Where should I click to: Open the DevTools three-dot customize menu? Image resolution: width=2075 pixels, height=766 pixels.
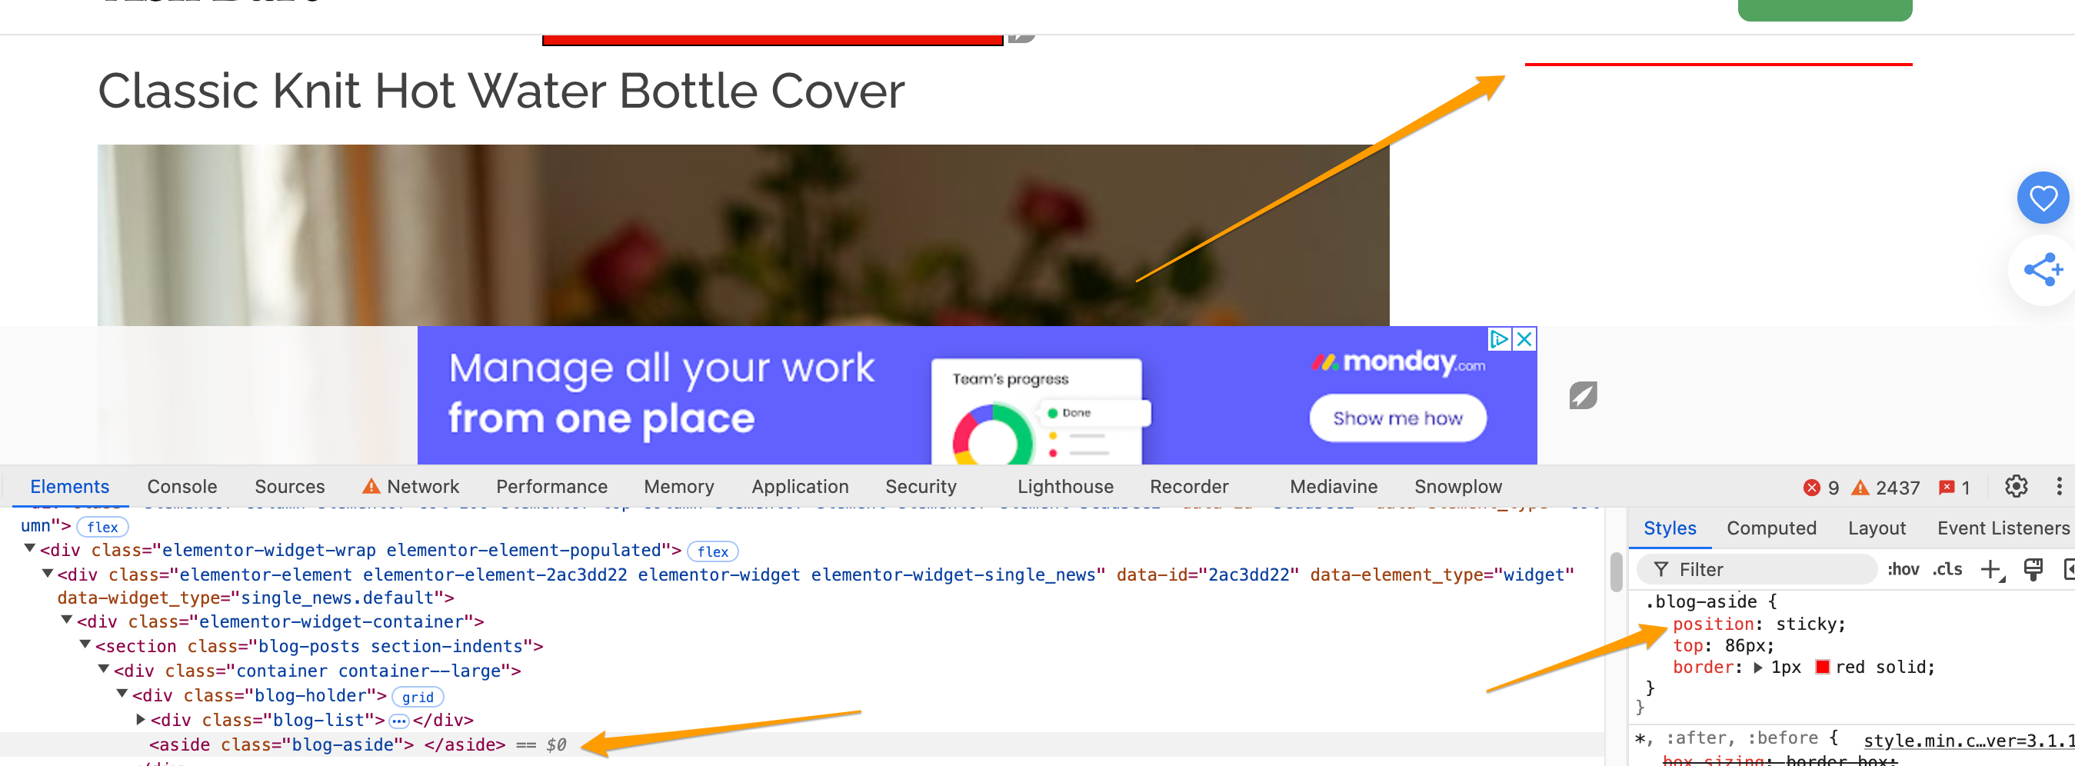[2058, 487]
